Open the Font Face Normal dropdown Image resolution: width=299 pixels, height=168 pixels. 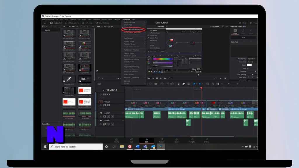pyautogui.click(x=252, y=62)
